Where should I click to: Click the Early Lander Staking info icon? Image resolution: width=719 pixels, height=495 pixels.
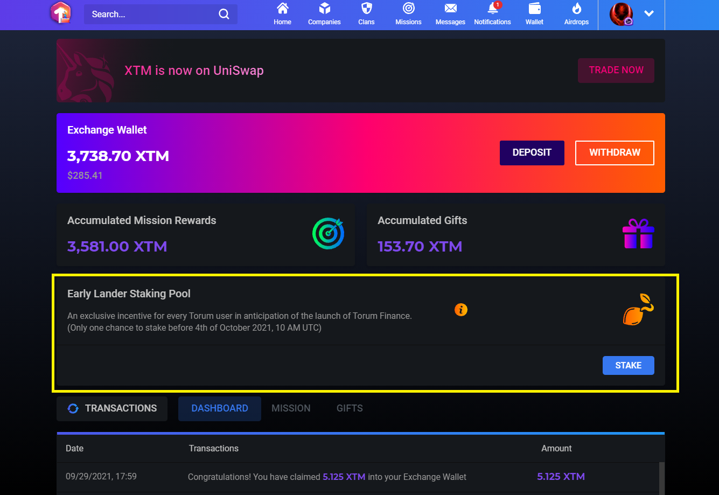[x=461, y=310]
